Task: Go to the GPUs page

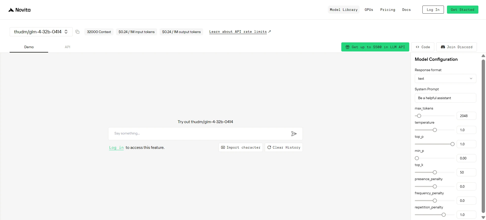Action: [x=369, y=10]
